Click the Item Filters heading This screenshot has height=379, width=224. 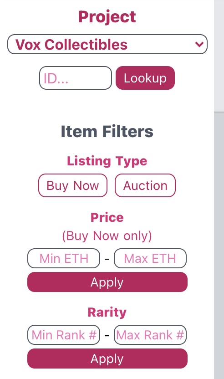(x=107, y=131)
